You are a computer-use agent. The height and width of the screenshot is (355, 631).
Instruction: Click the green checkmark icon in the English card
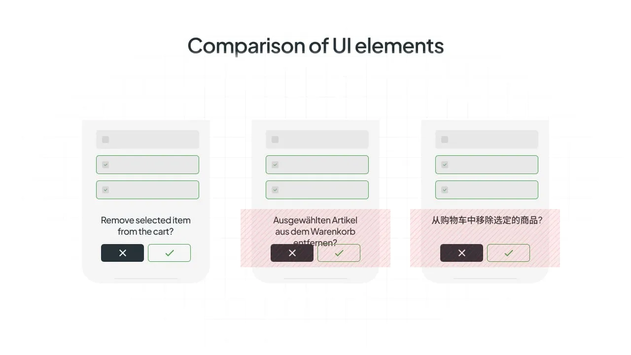click(169, 252)
